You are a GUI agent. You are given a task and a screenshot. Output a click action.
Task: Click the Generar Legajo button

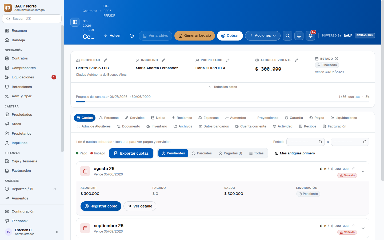195,36
